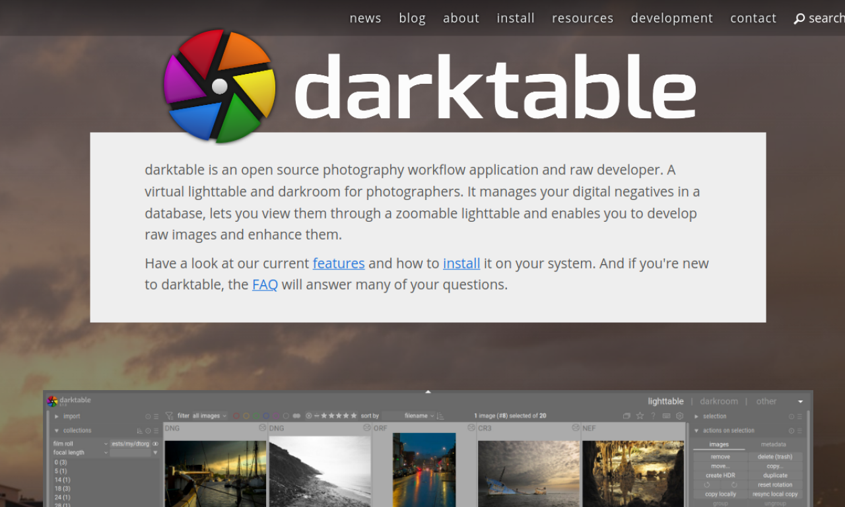Toggle the green color label filter
This screenshot has height=507, width=845.
click(257, 415)
